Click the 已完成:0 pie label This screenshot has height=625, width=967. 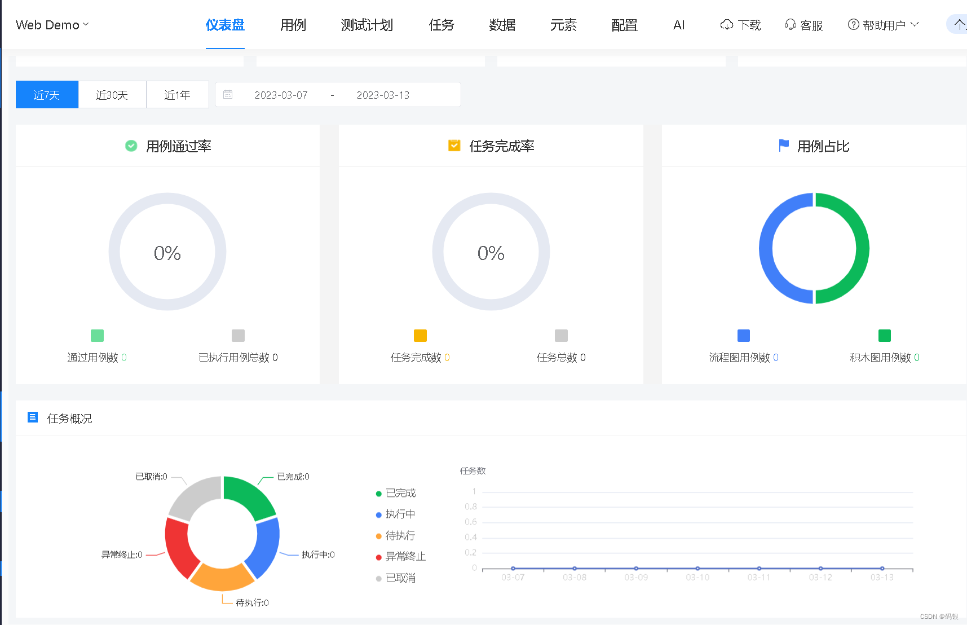pos(293,477)
